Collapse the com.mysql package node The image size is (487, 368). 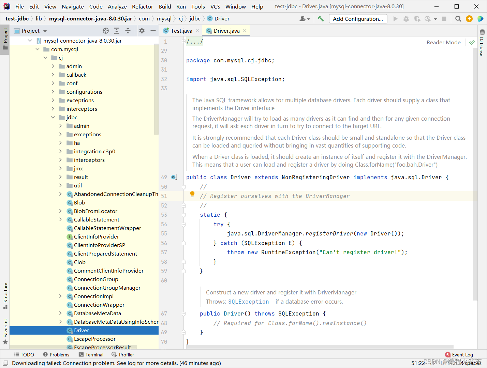pyautogui.click(x=38, y=49)
